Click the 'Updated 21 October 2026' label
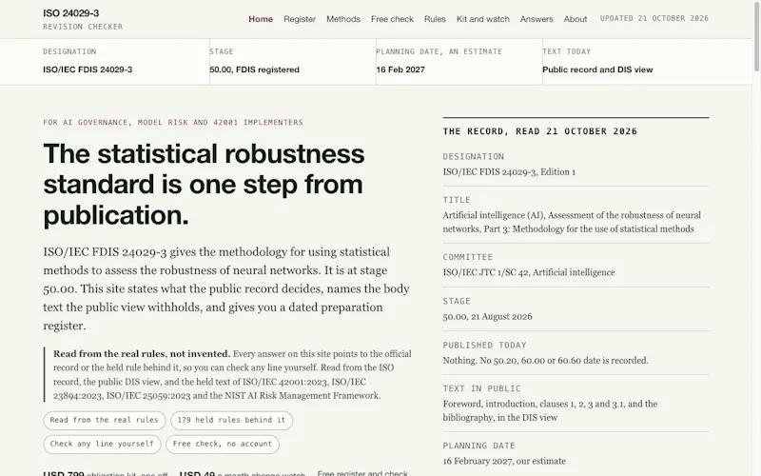The image size is (761, 476). pyautogui.click(x=654, y=18)
